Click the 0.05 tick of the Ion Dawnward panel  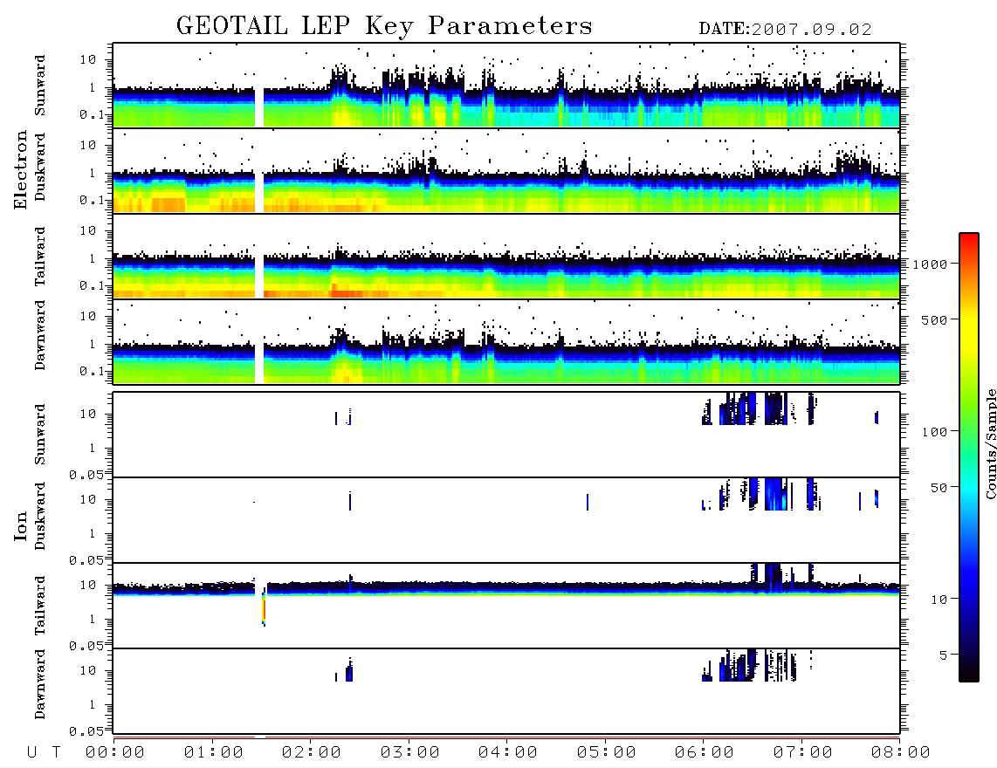tap(86, 731)
